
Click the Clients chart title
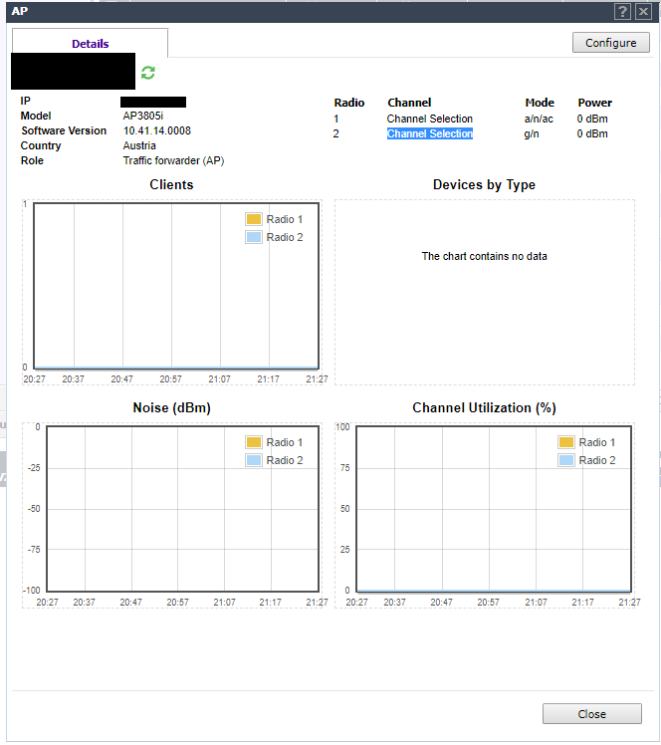click(171, 184)
